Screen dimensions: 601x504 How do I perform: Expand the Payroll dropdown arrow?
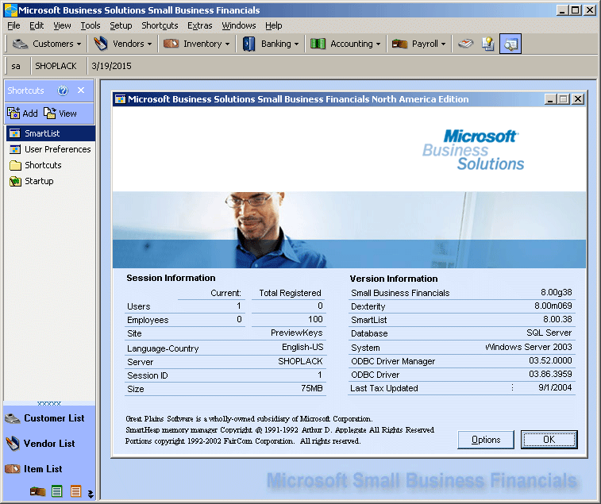[x=444, y=44]
